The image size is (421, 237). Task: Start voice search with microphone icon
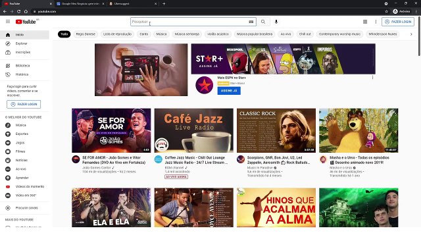276,22
